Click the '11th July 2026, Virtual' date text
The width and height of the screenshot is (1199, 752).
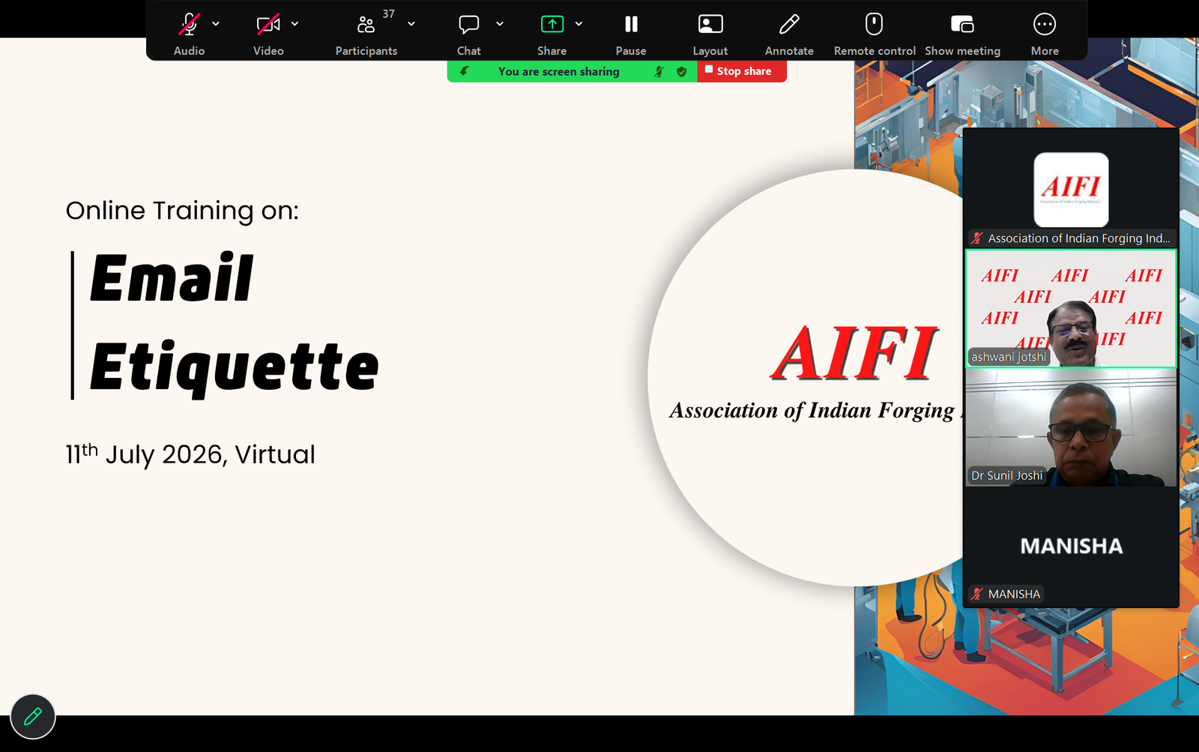point(190,454)
